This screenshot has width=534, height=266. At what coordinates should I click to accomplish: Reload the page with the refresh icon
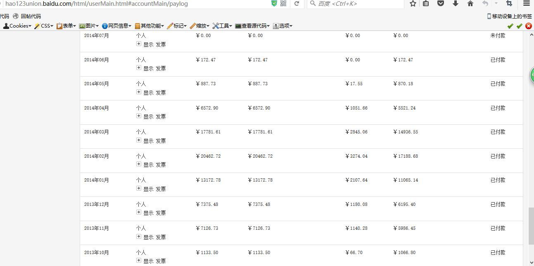coord(297,3)
